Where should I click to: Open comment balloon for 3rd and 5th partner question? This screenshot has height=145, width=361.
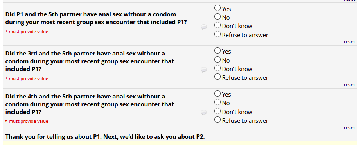pyautogui.click(x=203, y=70)
